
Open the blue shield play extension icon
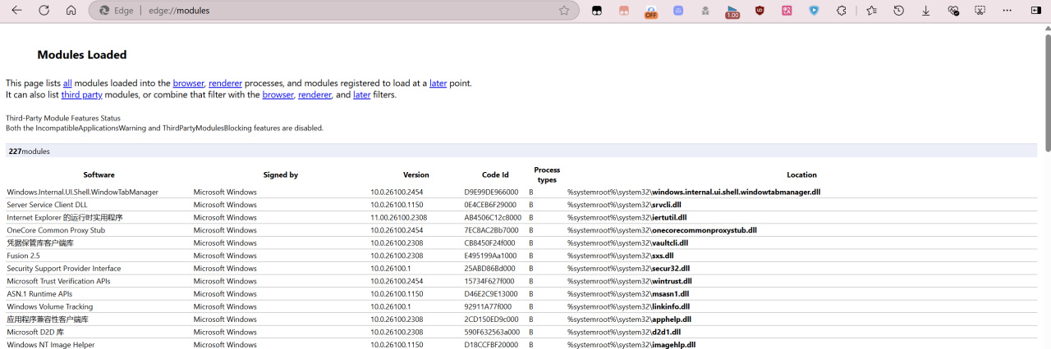[814, 11]
